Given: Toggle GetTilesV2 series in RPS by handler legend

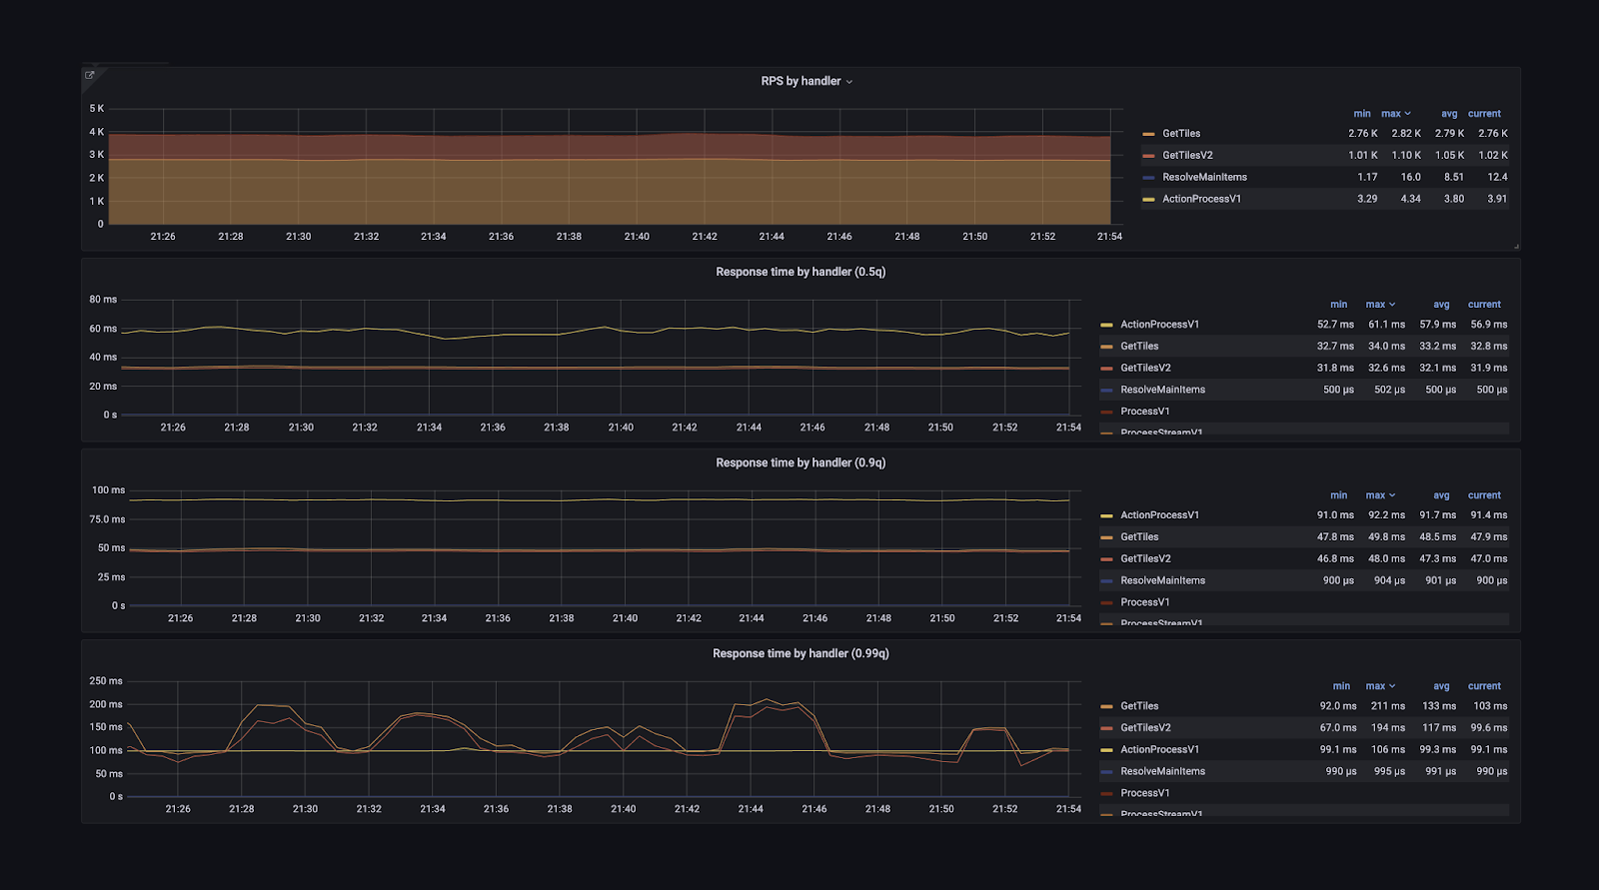Looking at the screenshot, I should 1187,156.
